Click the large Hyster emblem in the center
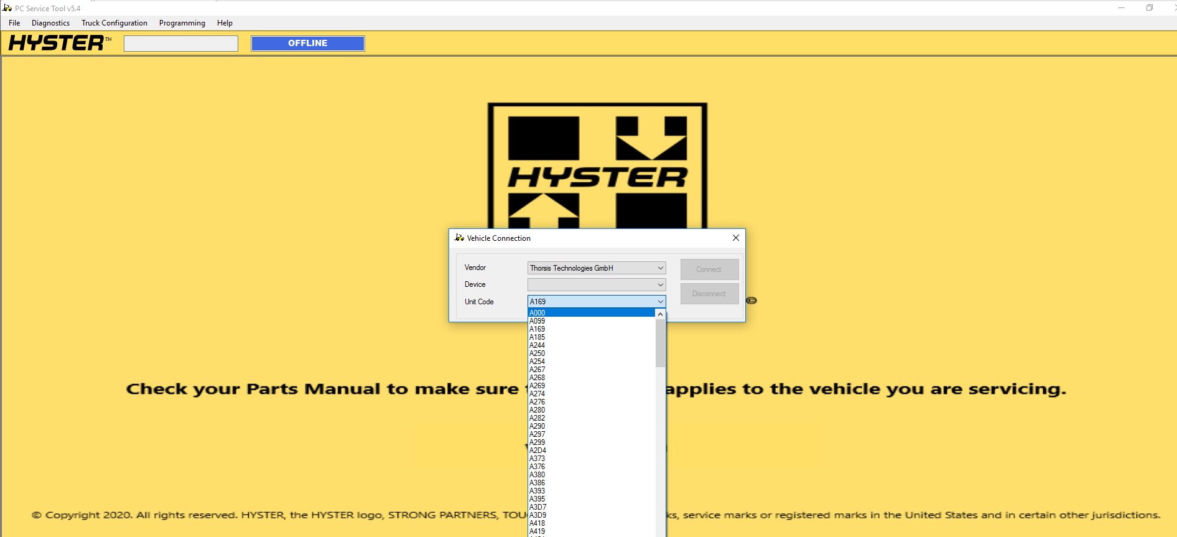The height and width of the screenshot is (537, 1177). coord(597,166)
